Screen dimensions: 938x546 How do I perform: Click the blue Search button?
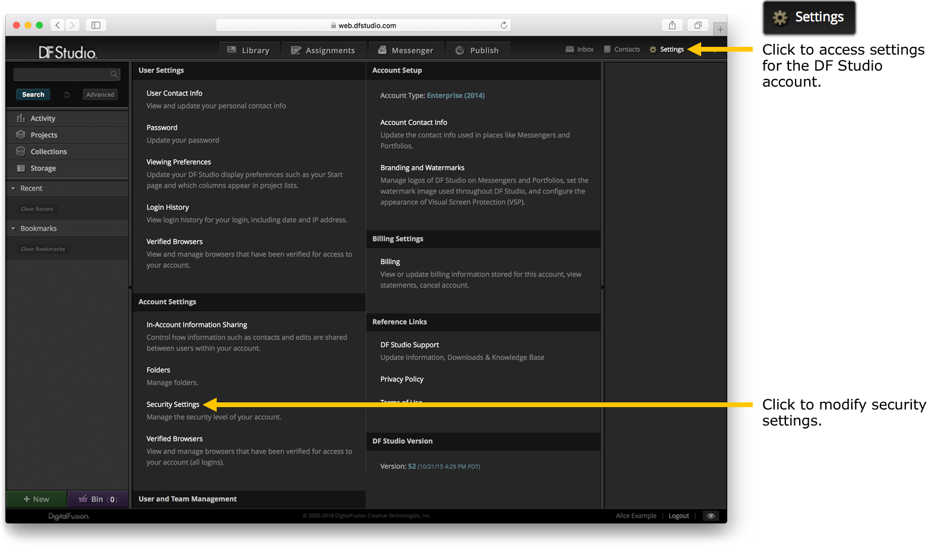[x=33, y=94]
